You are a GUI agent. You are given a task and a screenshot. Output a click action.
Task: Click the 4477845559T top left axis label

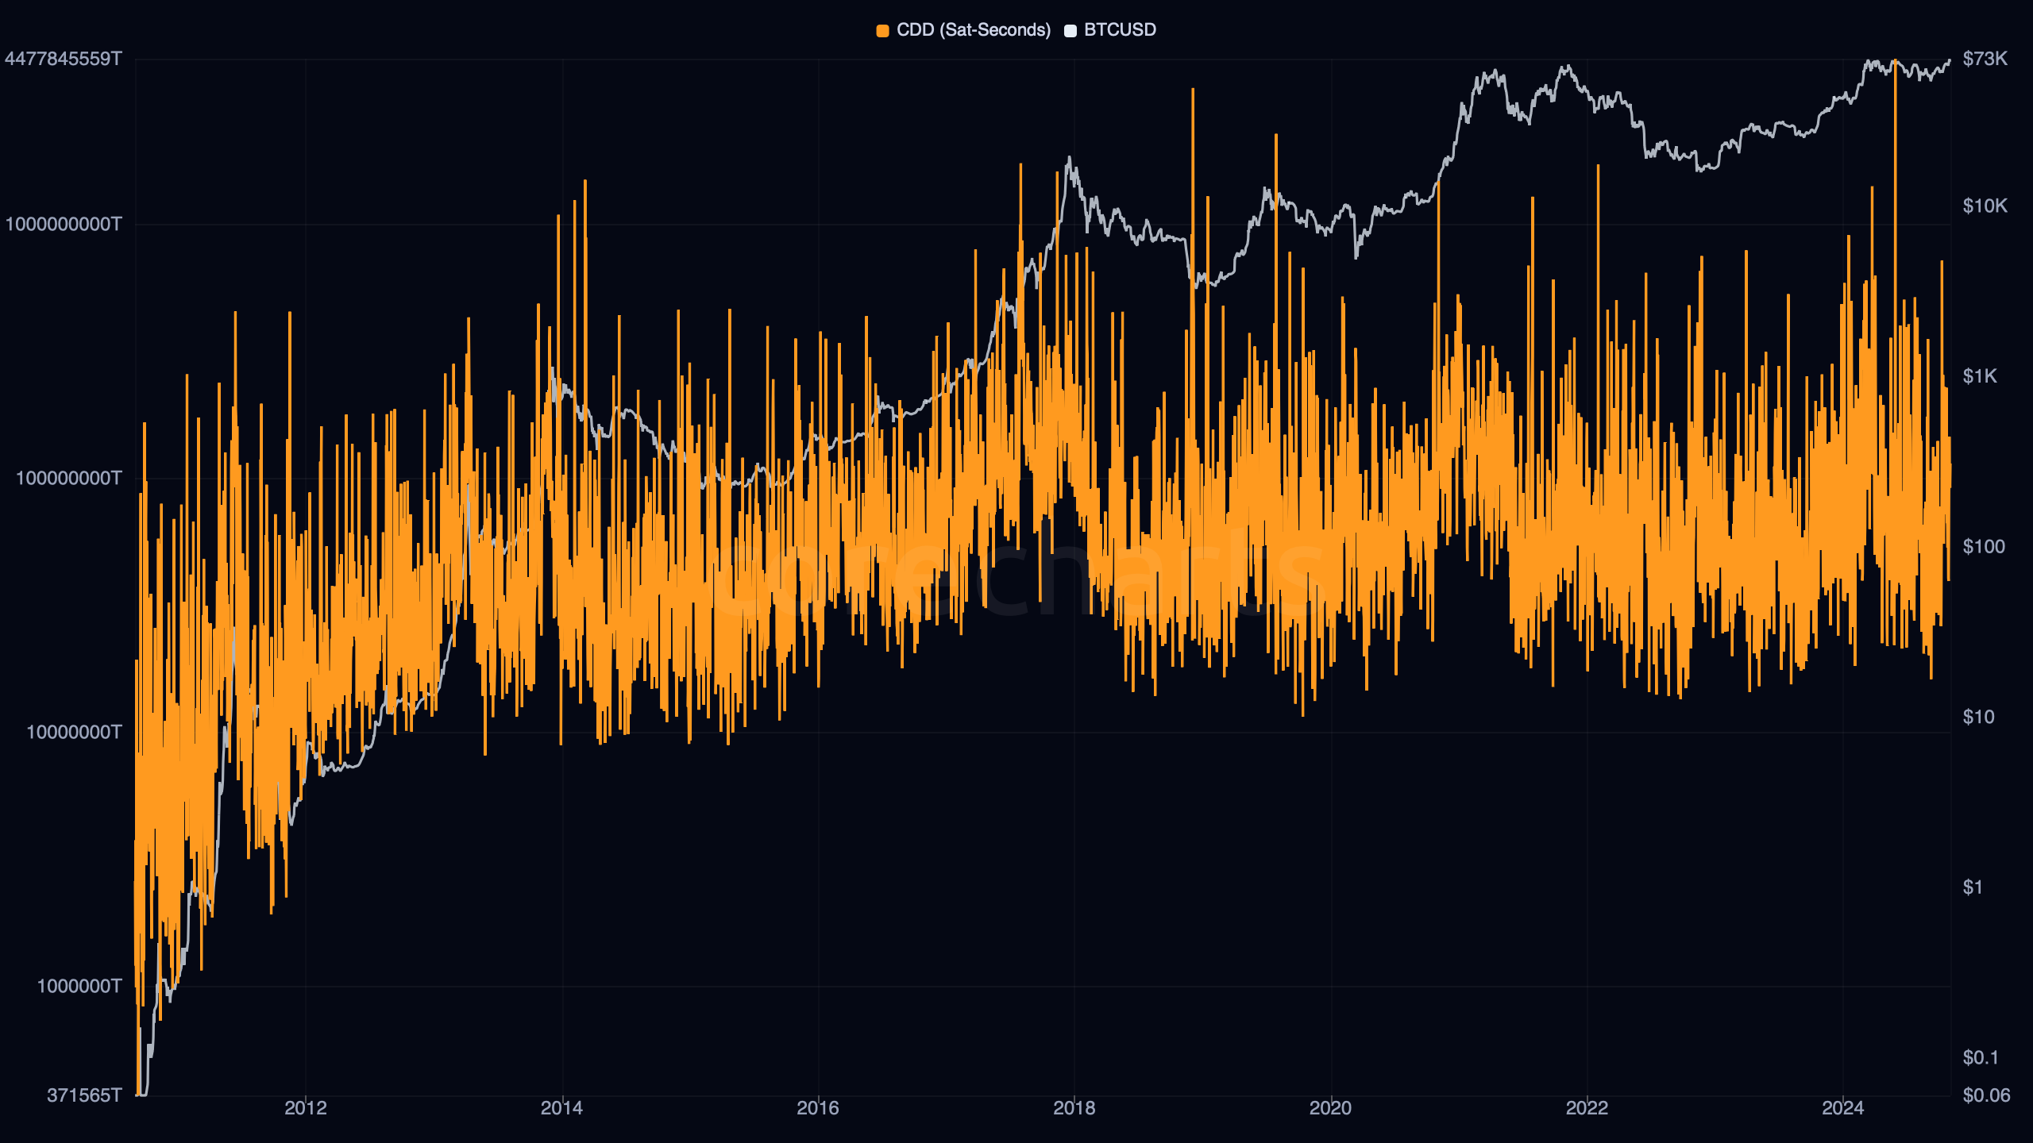[x=64, y=59]
